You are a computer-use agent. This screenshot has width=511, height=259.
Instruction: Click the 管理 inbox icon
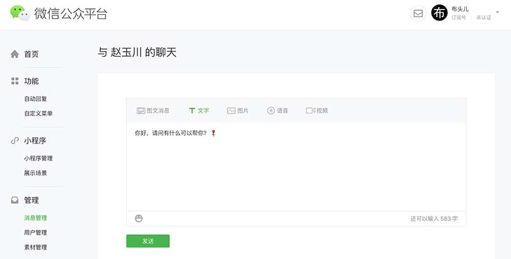click(x=15, y=200)
